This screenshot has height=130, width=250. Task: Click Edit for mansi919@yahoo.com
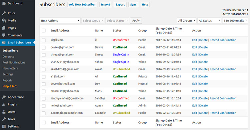(x=195, y=91)
